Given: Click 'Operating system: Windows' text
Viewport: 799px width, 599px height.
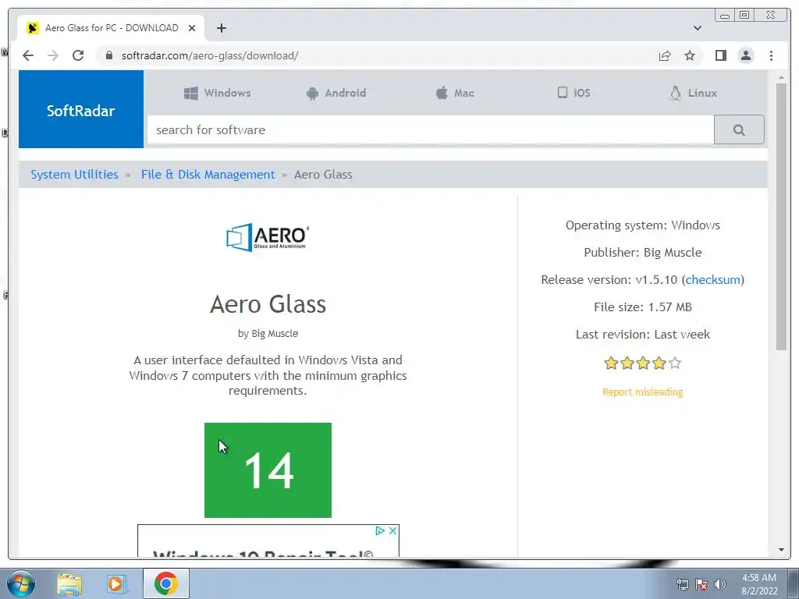Looking at the screenshot, I should coord(643,225).
